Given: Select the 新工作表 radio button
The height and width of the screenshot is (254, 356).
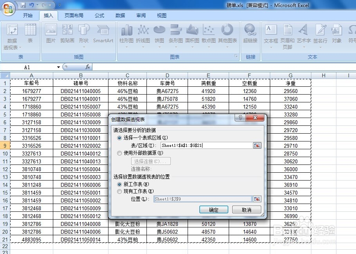Looking at the screenshot, I should [119, 184].
